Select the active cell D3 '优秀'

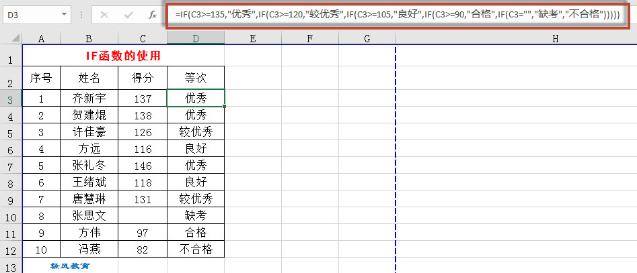click(x=196, y=98)
